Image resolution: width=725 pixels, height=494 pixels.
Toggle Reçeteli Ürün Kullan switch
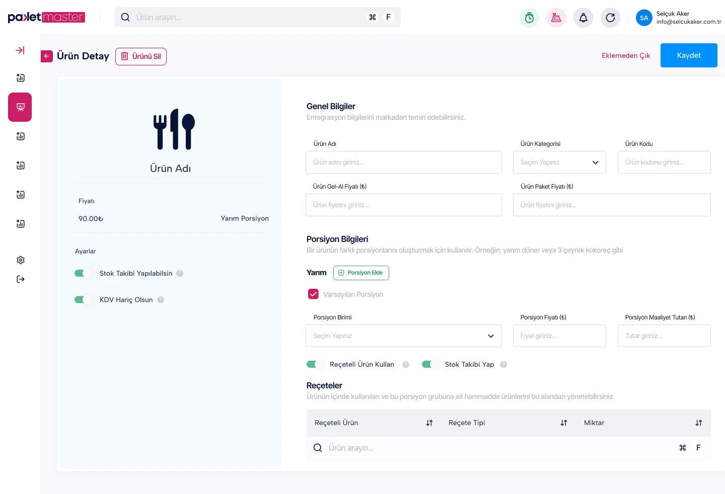(x=316, y=364)
